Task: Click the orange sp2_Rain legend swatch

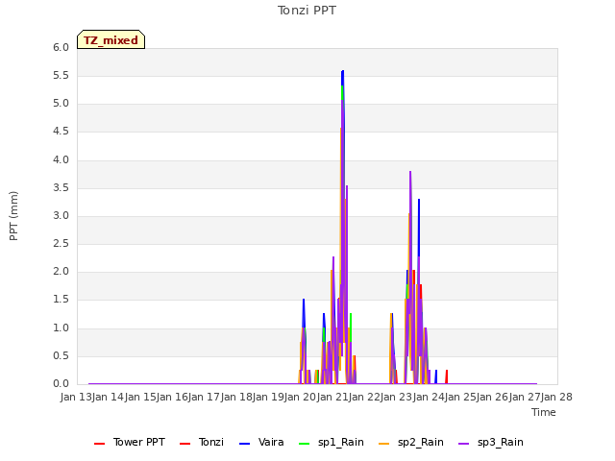Action: point(384,444)
